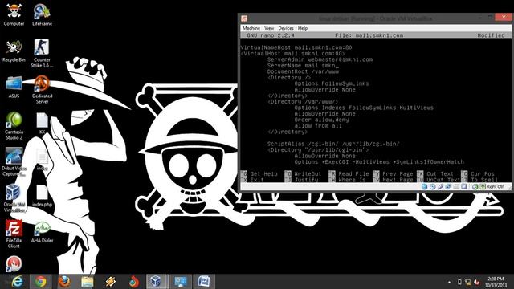Select the Debut Video Capture shortcut

click(x=14, y=161)
